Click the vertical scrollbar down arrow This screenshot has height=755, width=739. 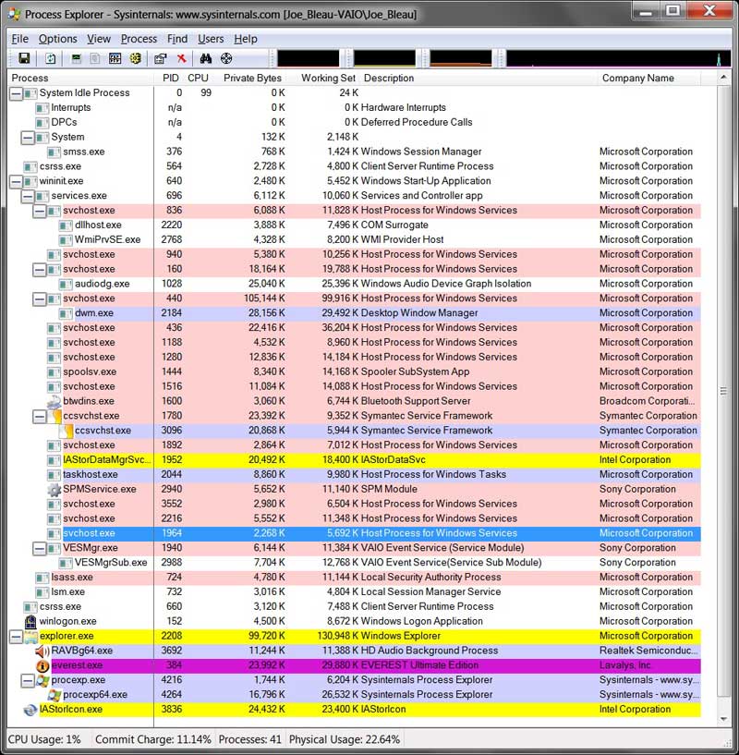(723, 719)
